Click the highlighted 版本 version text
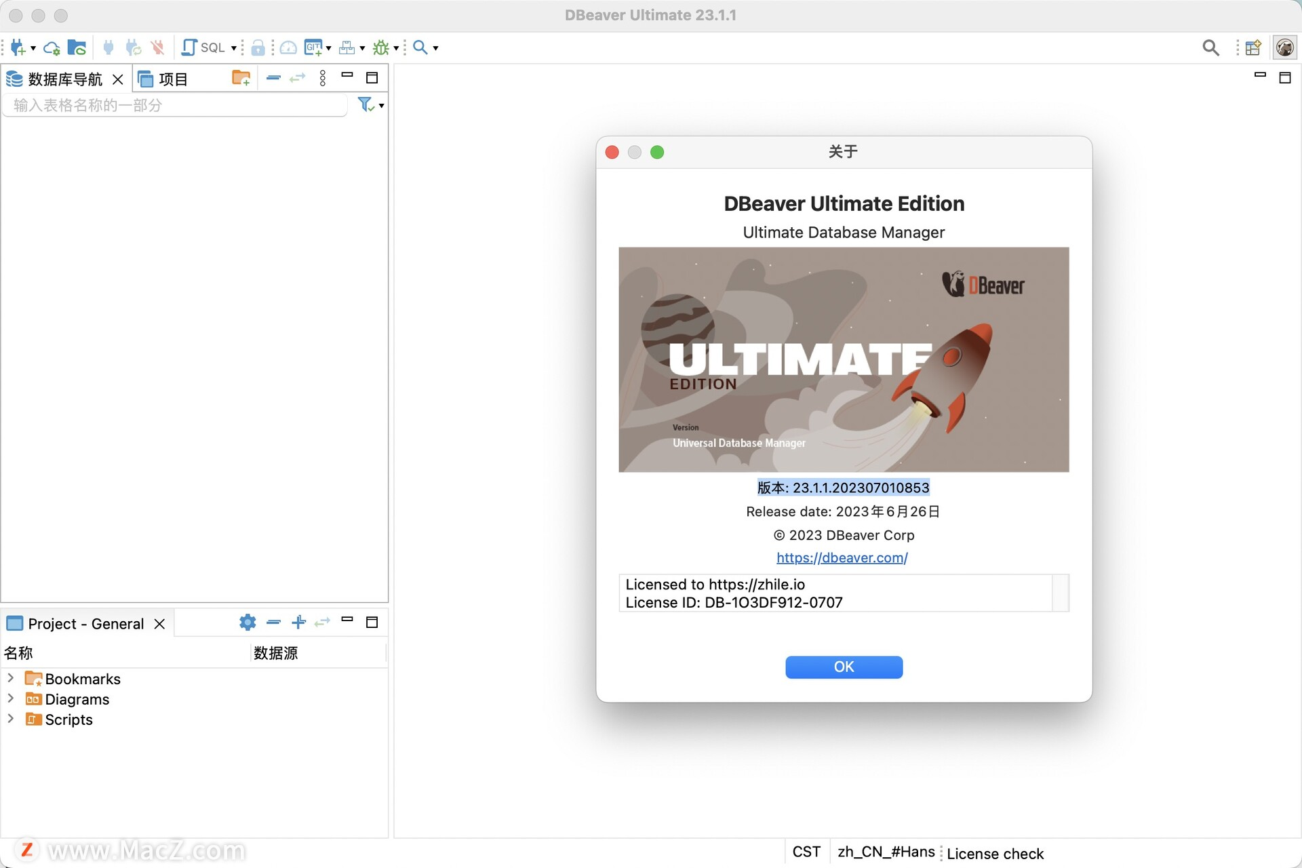 [x=843, y=488]
